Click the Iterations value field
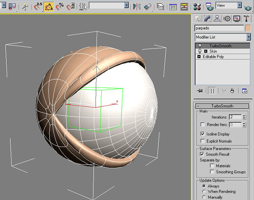Viewport: 254px width, 200px height. pos(235,117)
